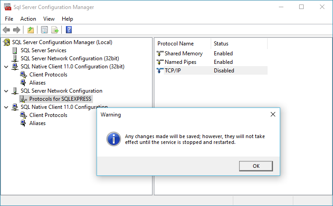Collapse the SQL Server Network Configuration node
The width and height of the screenshot is (333, 206).
pyautogui.click(x=6, y=91)
